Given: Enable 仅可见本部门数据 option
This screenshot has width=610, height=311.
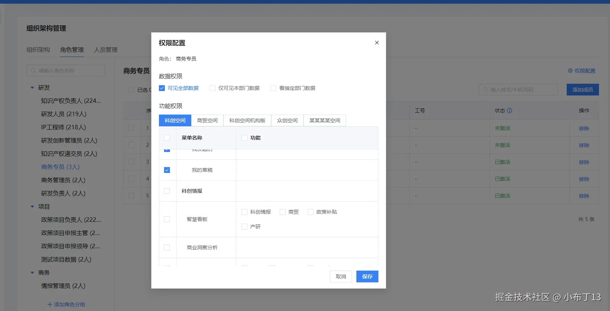Looking at the screenshot, I should point(213,88).
